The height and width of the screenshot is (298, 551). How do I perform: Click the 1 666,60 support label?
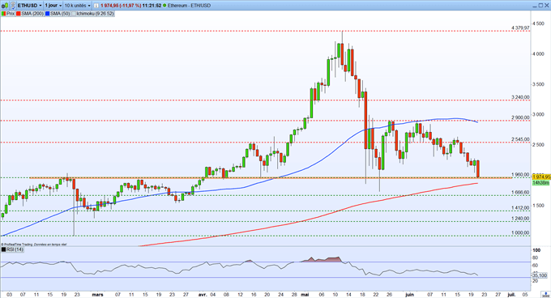(x=520, y=193)
